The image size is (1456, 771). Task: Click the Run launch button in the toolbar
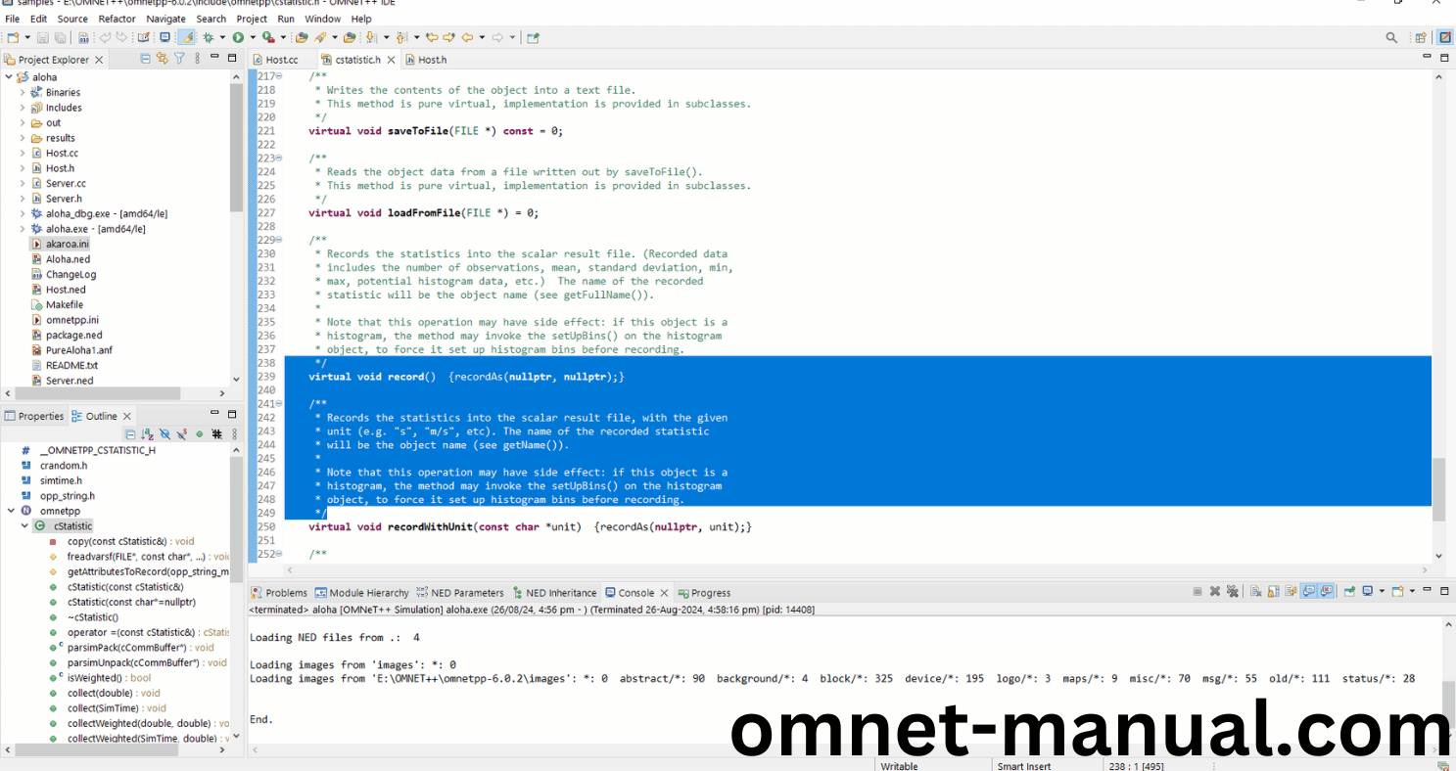click(238, 37)
